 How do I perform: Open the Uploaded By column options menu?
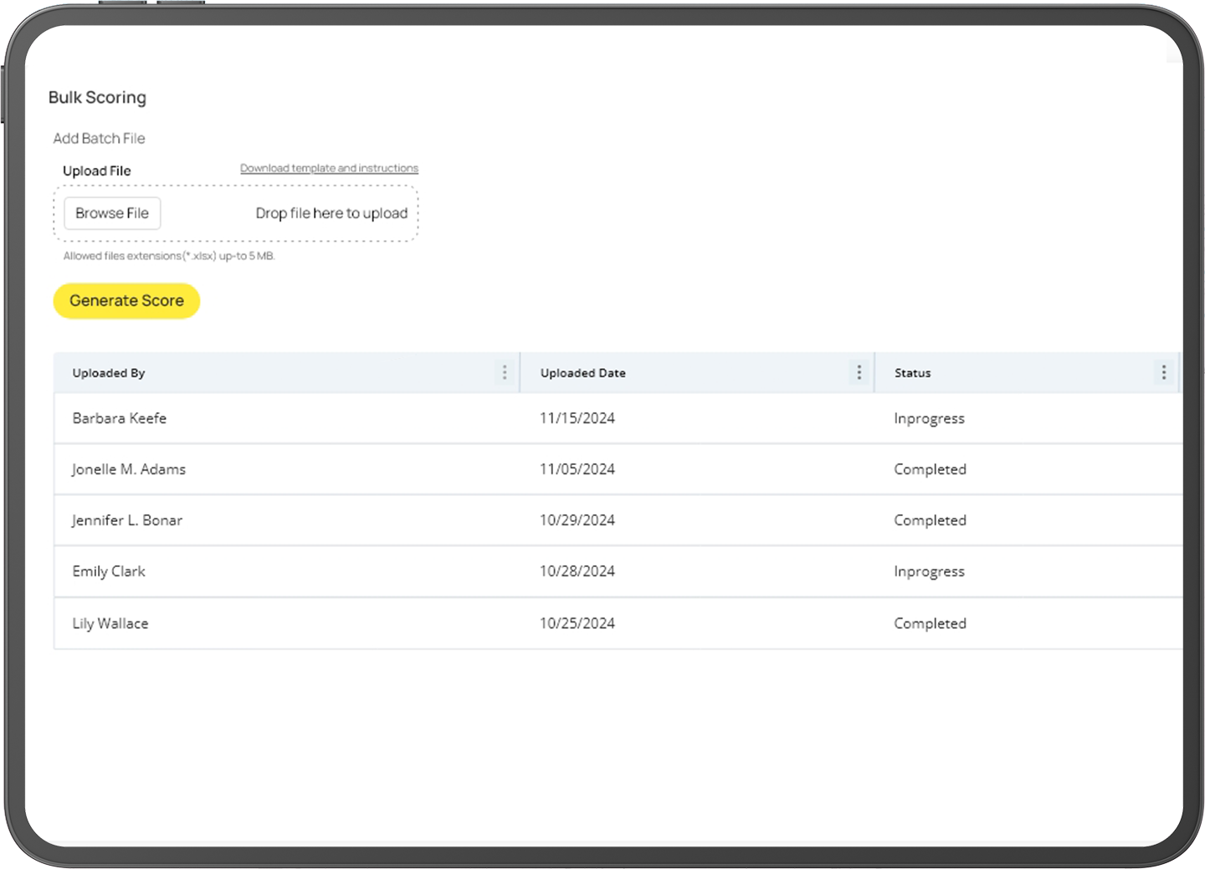[505, 372]
